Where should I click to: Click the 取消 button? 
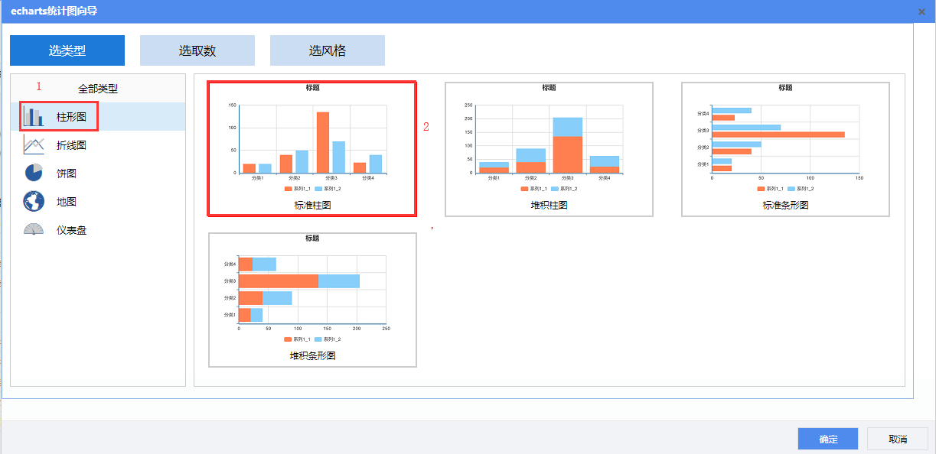(x=898, y=439)
